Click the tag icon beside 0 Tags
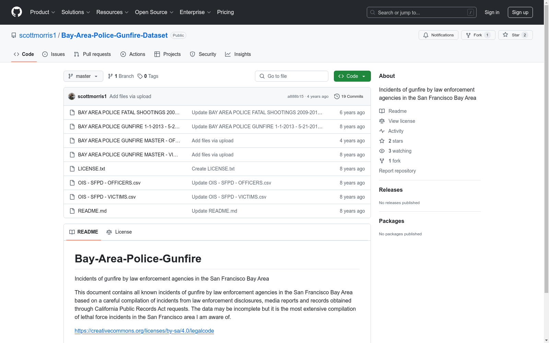 pos(140,76)
